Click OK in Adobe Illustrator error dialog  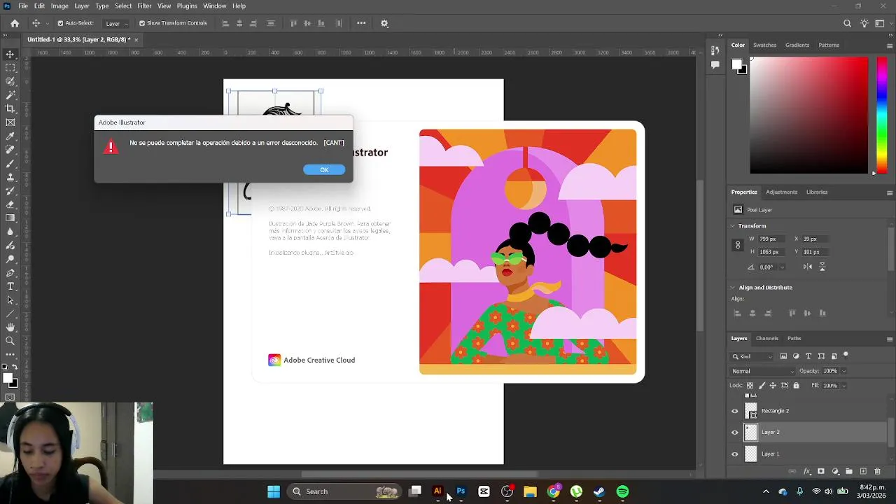pyautogui.click(x=324, y=169)
